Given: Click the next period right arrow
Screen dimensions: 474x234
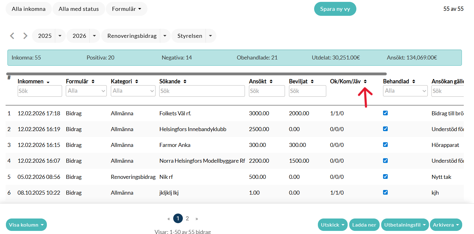Looking at the screenshot, I should click(25, 36).
